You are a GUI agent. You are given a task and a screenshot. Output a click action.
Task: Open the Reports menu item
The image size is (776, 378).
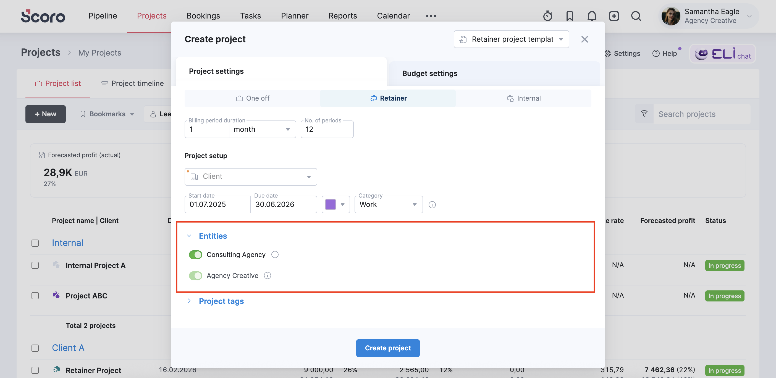(342, 16)
